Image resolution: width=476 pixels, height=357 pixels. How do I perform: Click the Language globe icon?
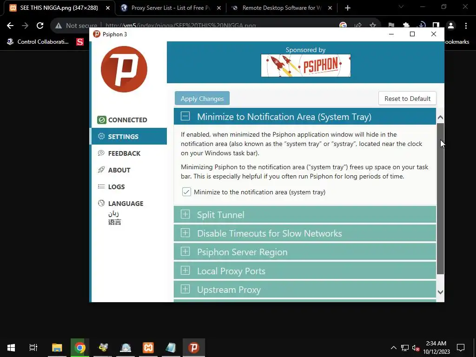(101, 203)
